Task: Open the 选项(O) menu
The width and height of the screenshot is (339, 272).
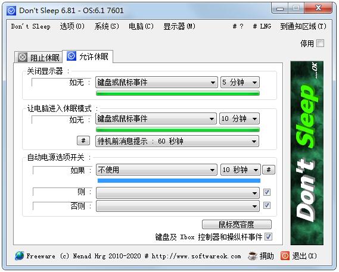Action: (72, 26)
